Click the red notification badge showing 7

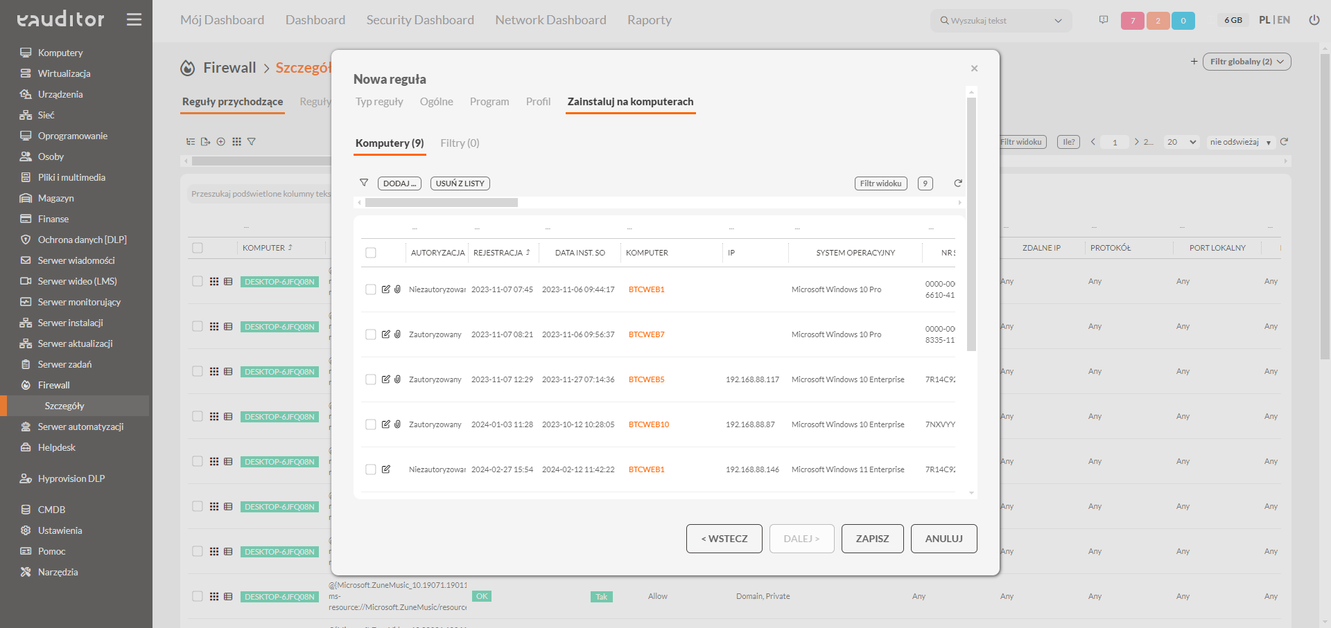coord(1133,21)
